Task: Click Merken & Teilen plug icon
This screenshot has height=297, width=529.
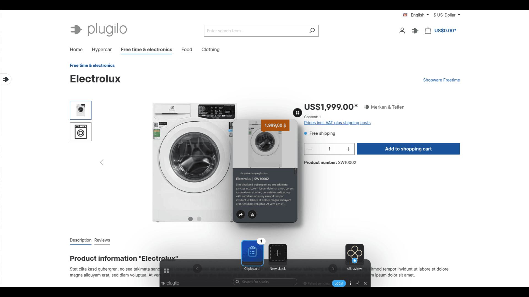Action: (x=367, y=107)
